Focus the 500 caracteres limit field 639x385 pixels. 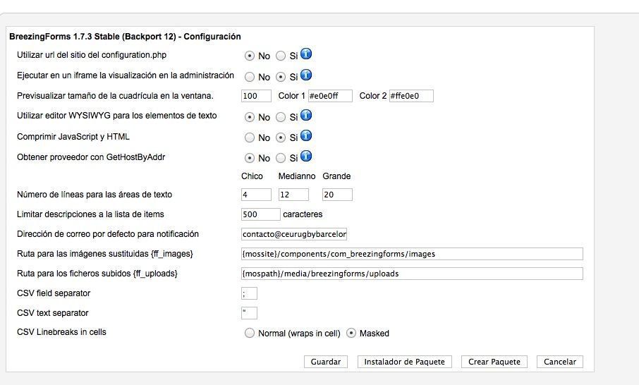click(x=261, y=214)
